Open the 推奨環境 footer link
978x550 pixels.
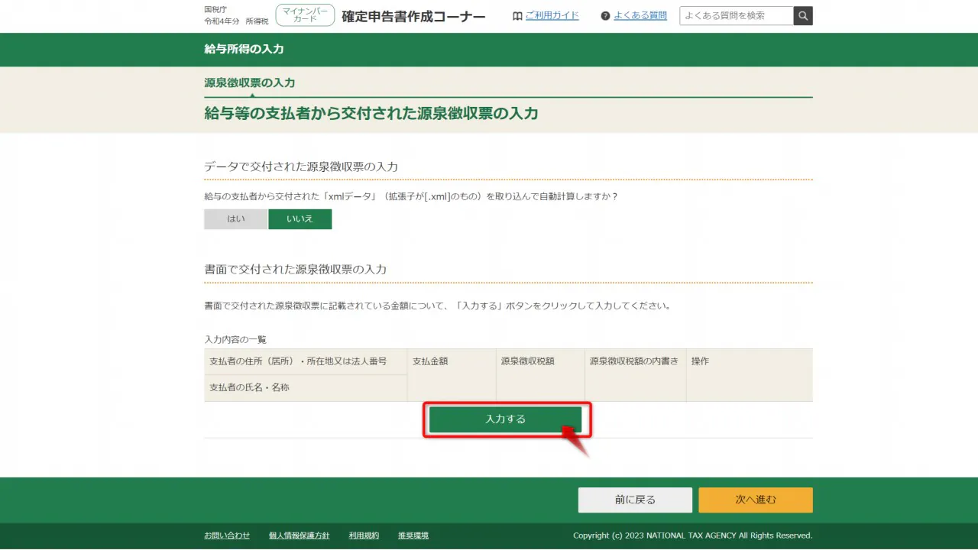click(x=413, y=535)
